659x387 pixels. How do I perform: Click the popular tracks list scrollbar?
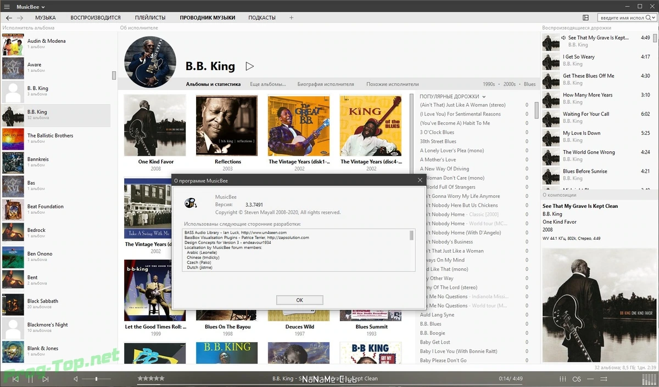[537, 110]
